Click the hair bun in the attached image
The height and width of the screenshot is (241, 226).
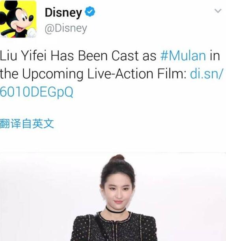click(118, 158)
